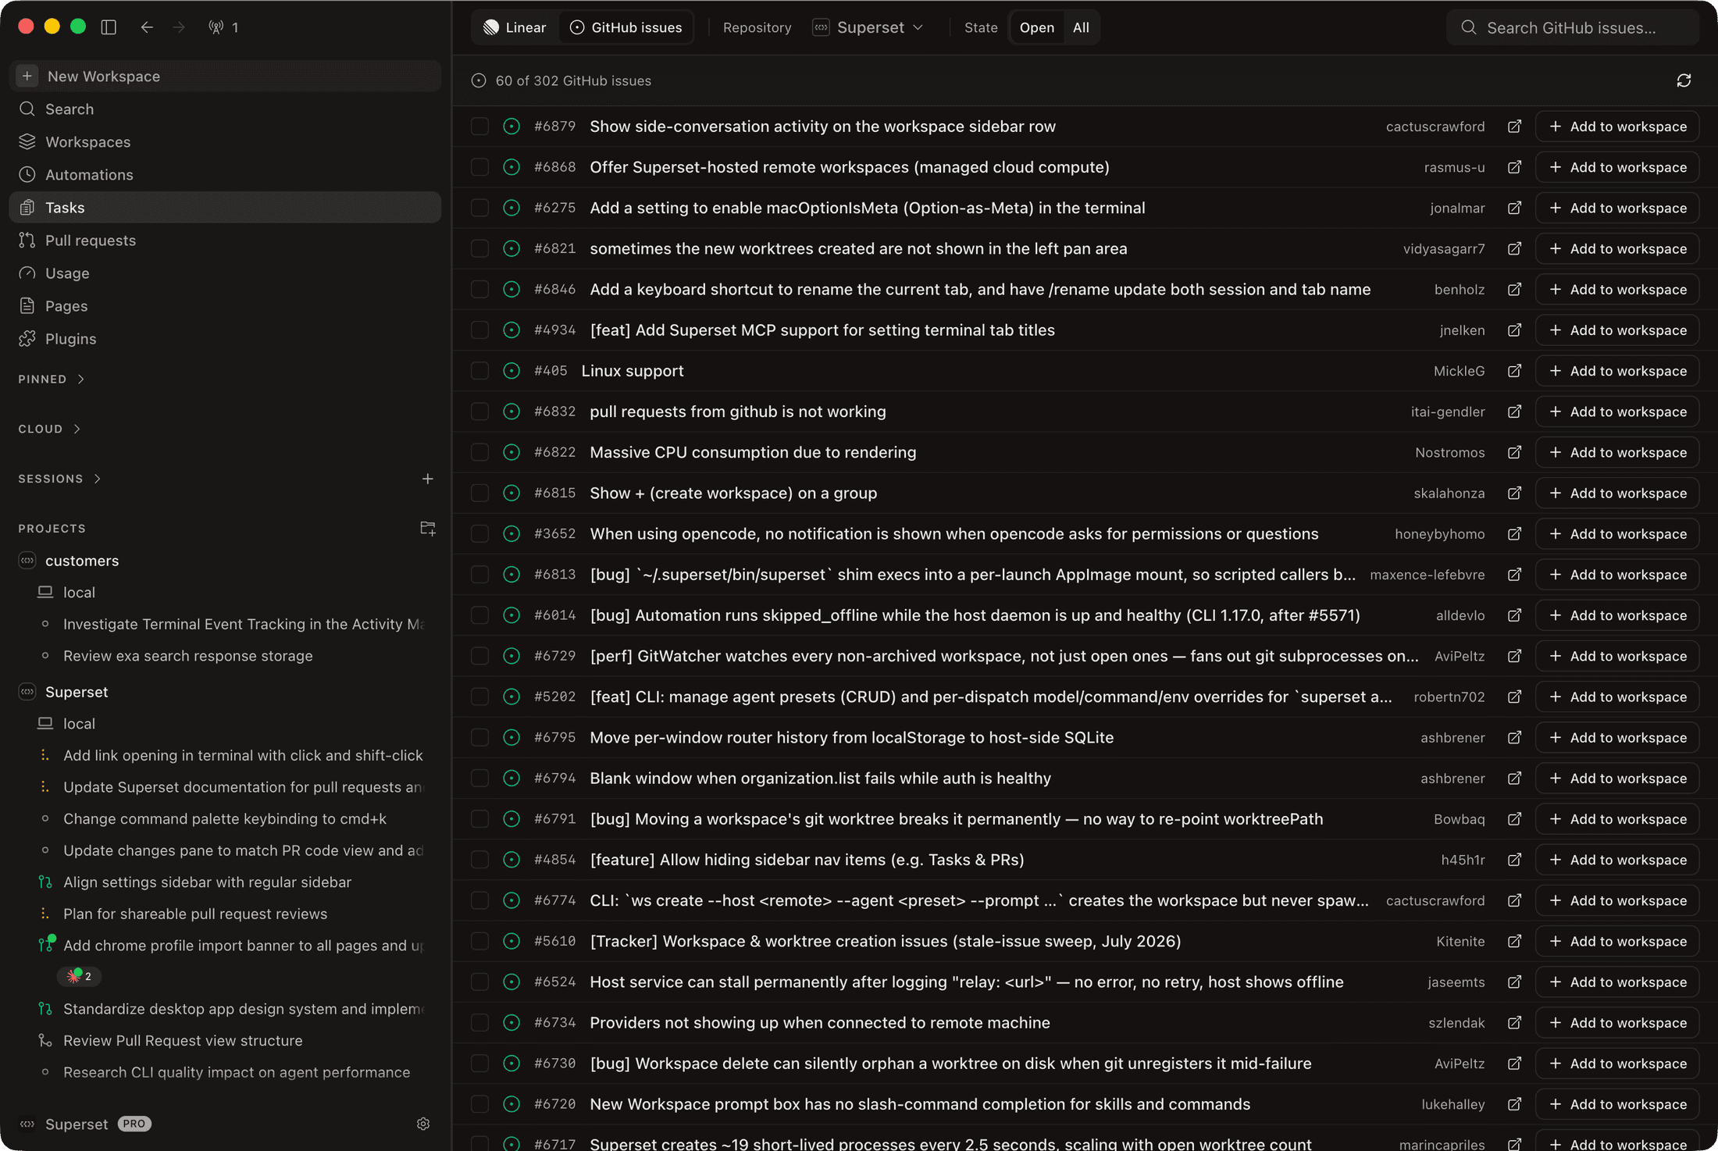This screenshot has height=1151, width=1718.
Task: Add issue #6014 to workspace
Action: [1617, 615]
